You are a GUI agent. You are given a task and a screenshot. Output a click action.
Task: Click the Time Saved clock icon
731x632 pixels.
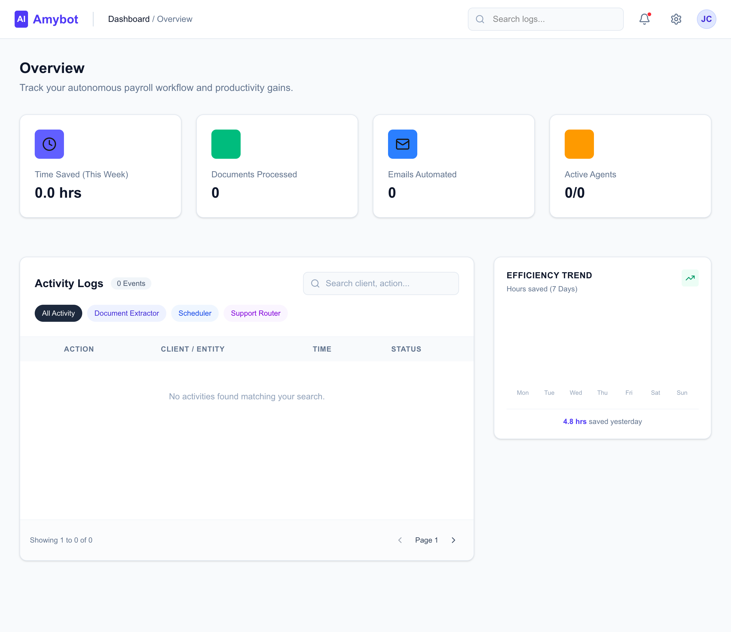[49, 144]
